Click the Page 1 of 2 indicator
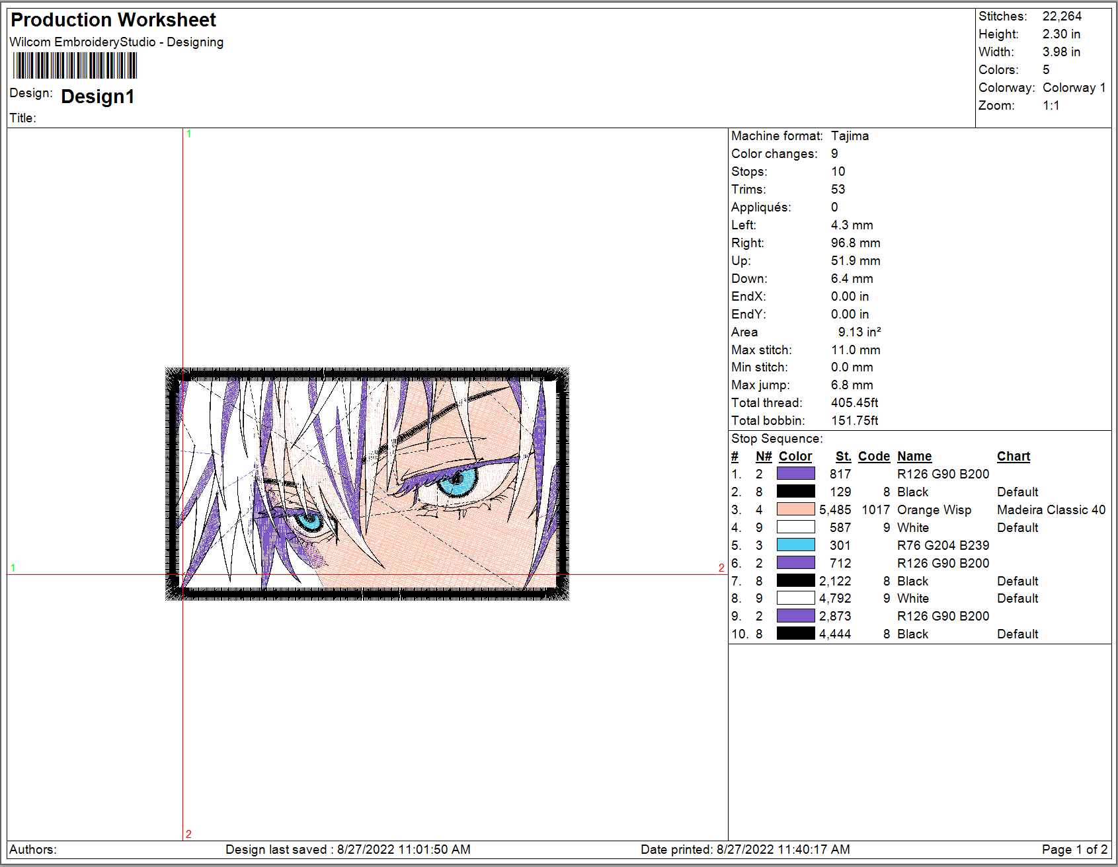Image resolution: width=1118 pixels, height=867 pixels. coord(1074,849)
